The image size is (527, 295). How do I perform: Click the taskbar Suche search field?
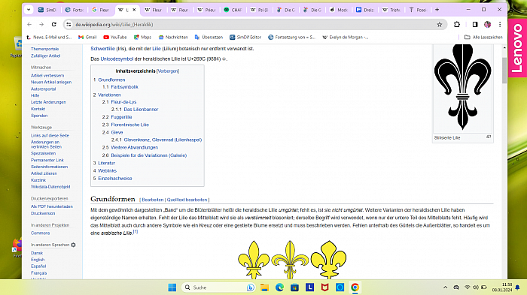[x=218, y=287]
